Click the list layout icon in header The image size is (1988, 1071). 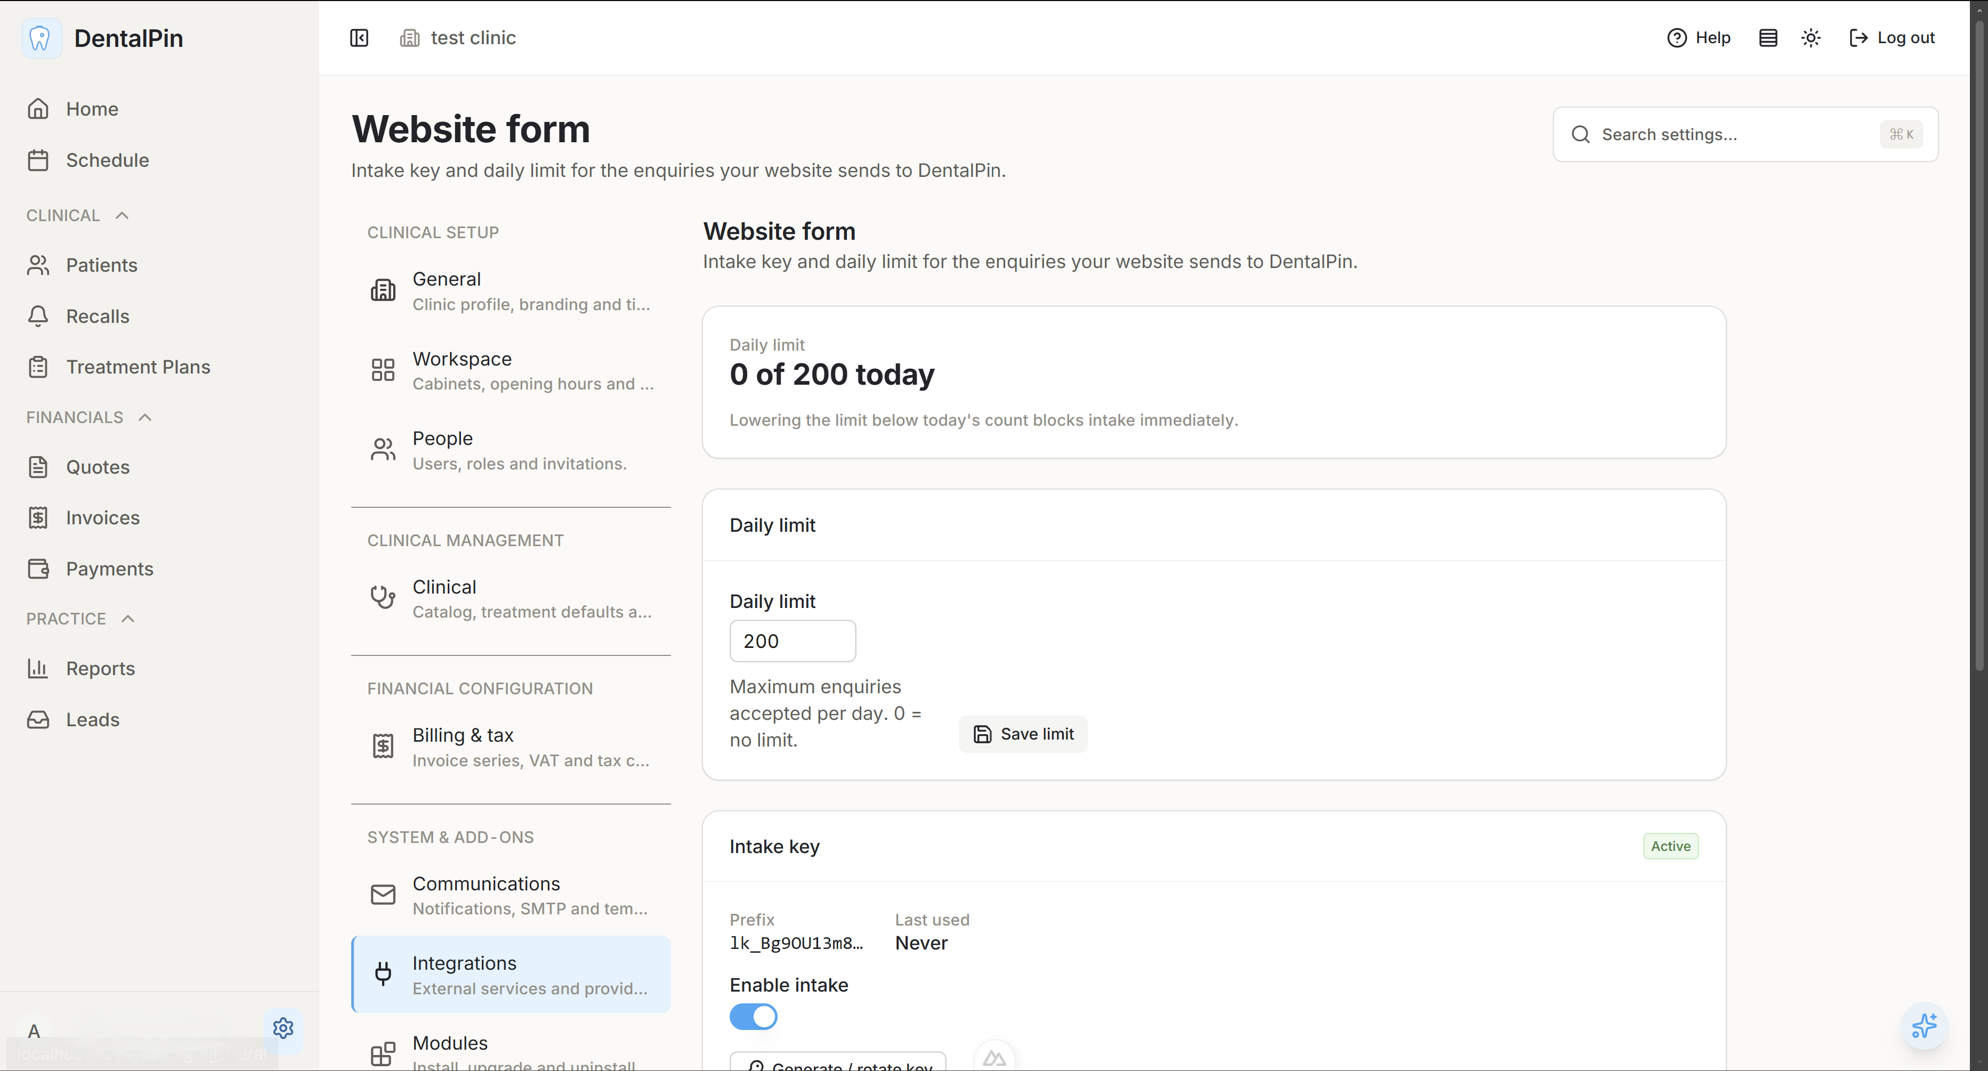[x=1768, y=38]
